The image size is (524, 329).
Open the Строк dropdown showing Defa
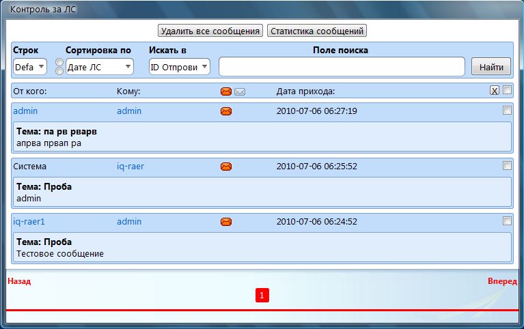tap(30, 67)
